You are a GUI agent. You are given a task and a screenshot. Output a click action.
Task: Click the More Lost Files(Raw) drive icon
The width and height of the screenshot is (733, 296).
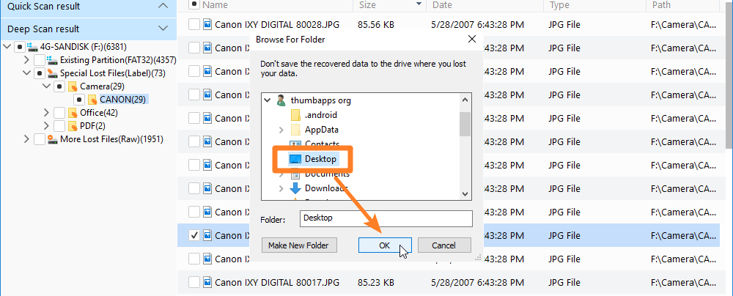[x=52, y=139]
